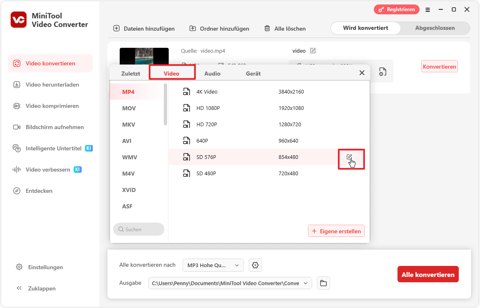This screenshot has height=308, width=480.
Task: Click the edit icon next to output name video
Action: click(313, 51)
